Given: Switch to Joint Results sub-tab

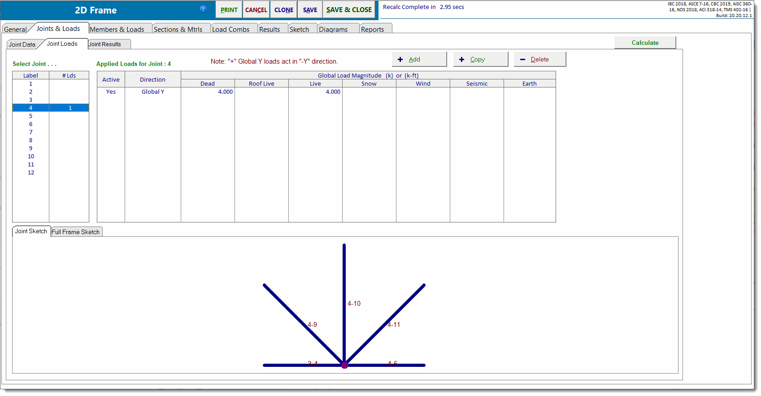Looking at the screenshot, I should pyautogui.click(x=105, y=44).
